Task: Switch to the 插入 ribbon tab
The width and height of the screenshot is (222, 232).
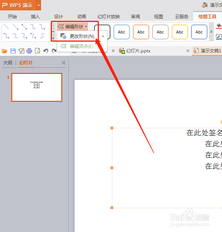Action: pyautogui.click(x=35, y=16)
